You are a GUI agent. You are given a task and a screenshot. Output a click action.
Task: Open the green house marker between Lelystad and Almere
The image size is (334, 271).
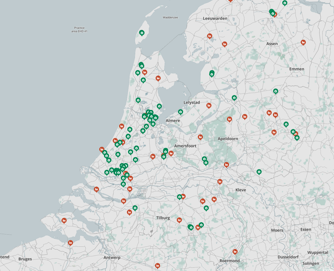pos(180,112)
